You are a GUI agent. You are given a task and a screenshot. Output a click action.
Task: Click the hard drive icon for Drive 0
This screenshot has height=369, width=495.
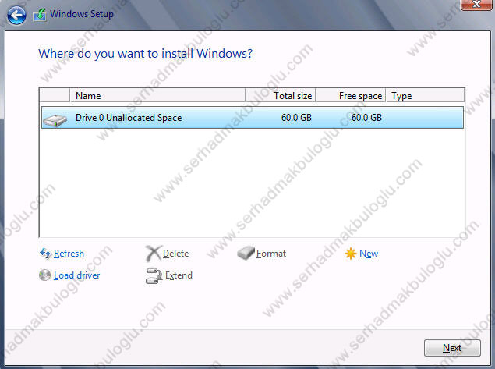pyautogui.click(x=55, y=120)
